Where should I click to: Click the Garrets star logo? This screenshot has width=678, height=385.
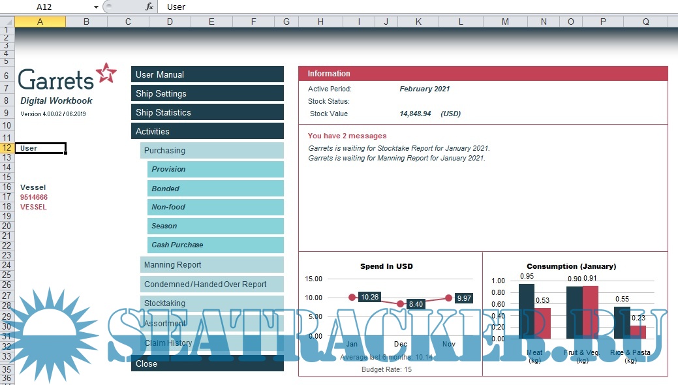106,73
